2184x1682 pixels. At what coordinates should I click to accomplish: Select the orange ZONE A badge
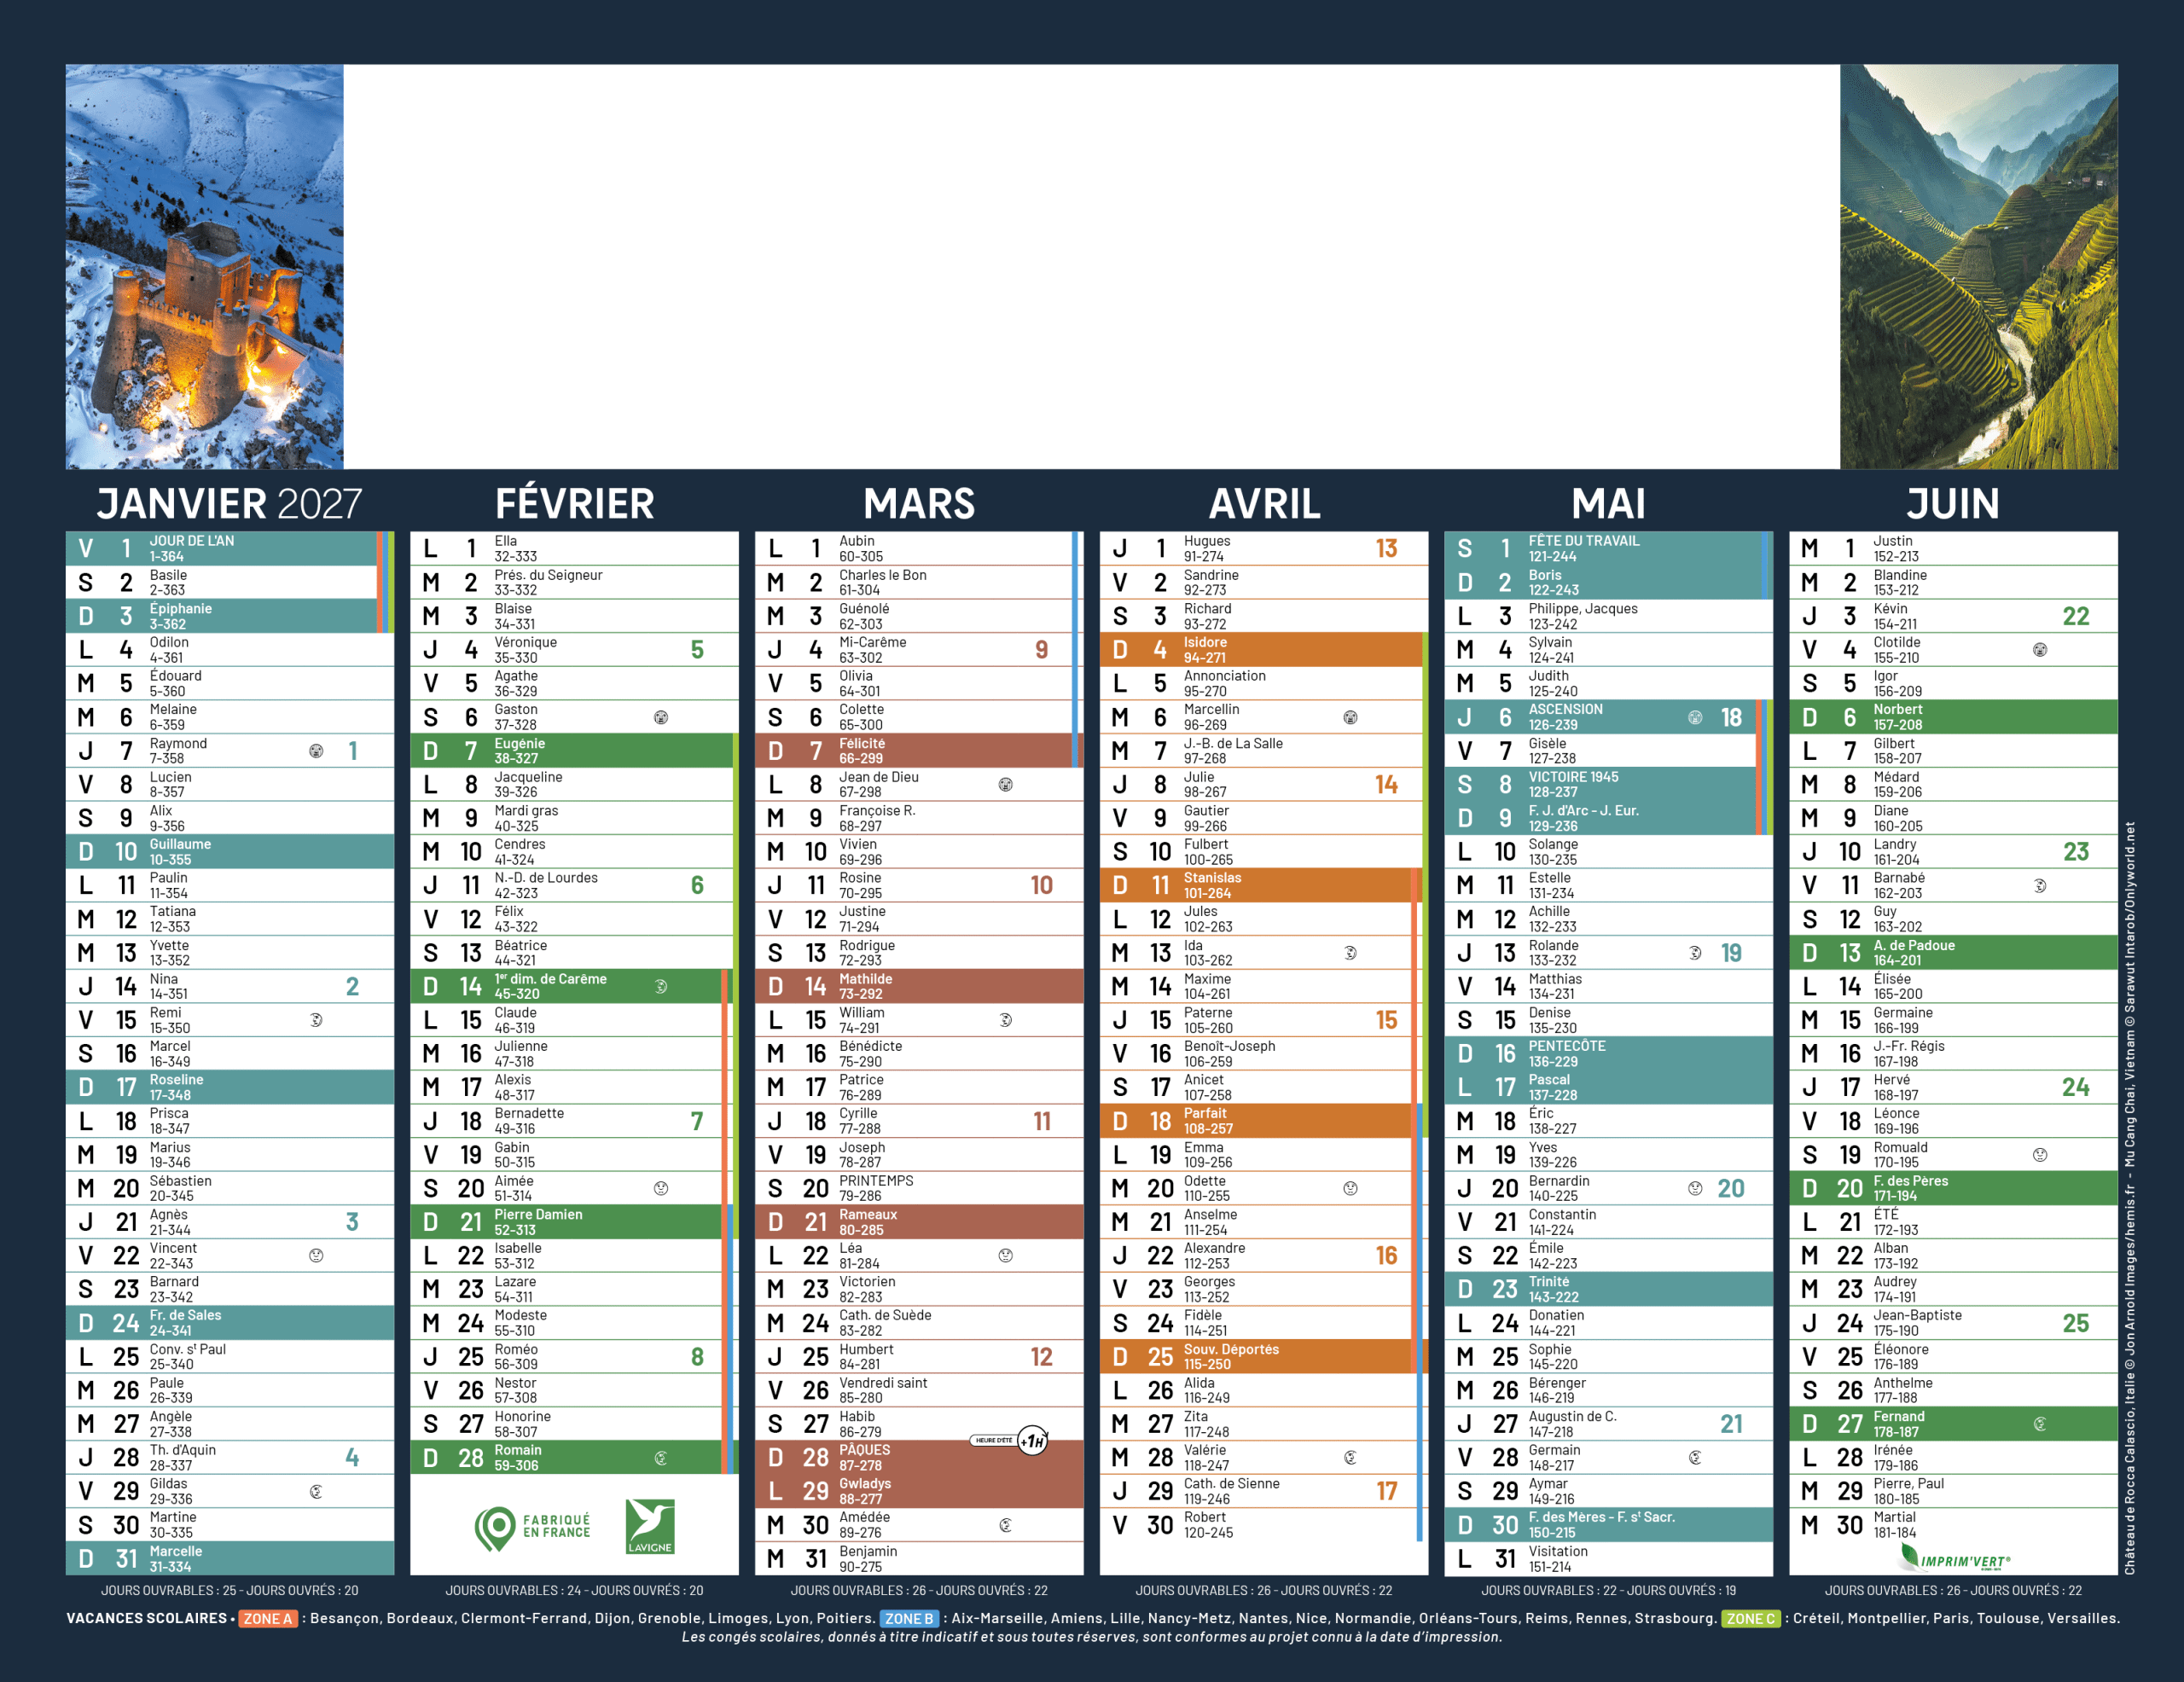pos(268,1618)
